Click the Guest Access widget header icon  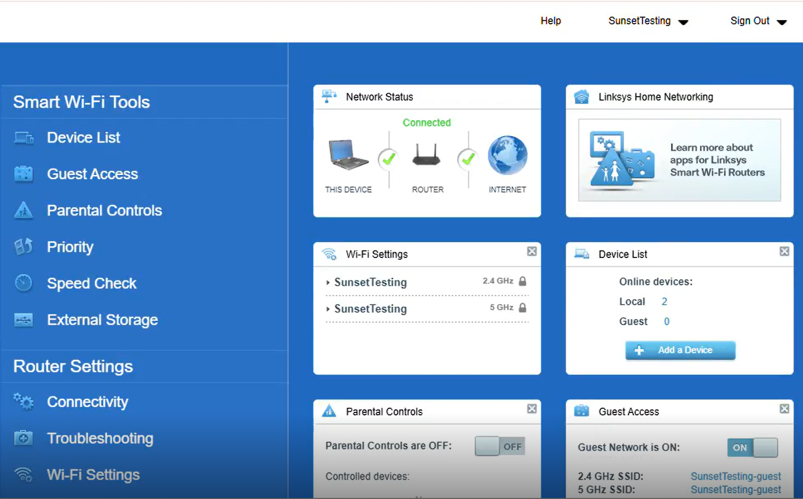(x=581, y=411)
